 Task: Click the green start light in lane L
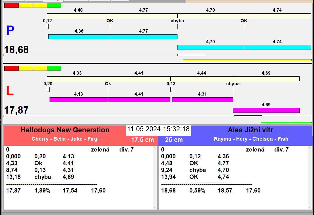pos(54,69)
